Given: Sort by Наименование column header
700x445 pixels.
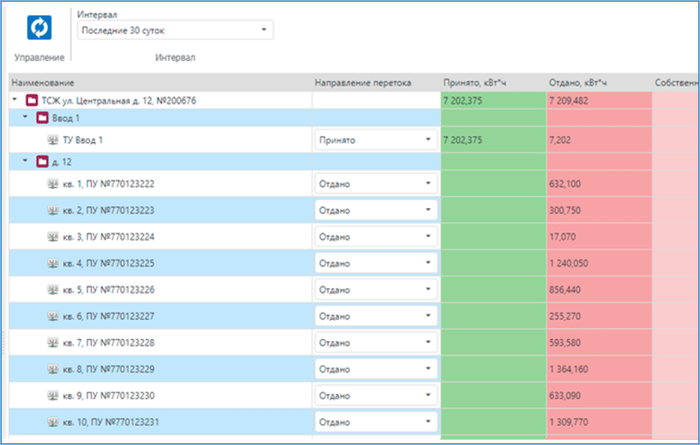Looking at the screenshot, I should 42,82.
